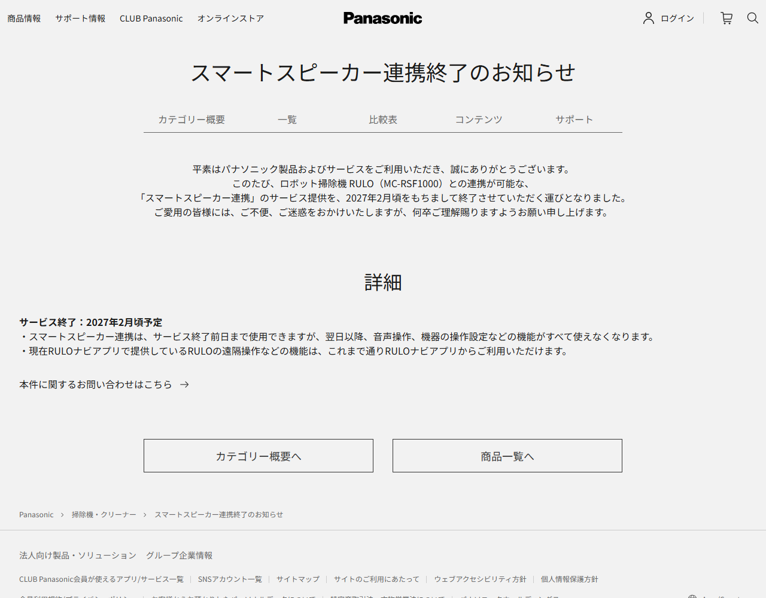
Task: Click the SNSアカウント一覧 footer link
Action: point(230,579)
